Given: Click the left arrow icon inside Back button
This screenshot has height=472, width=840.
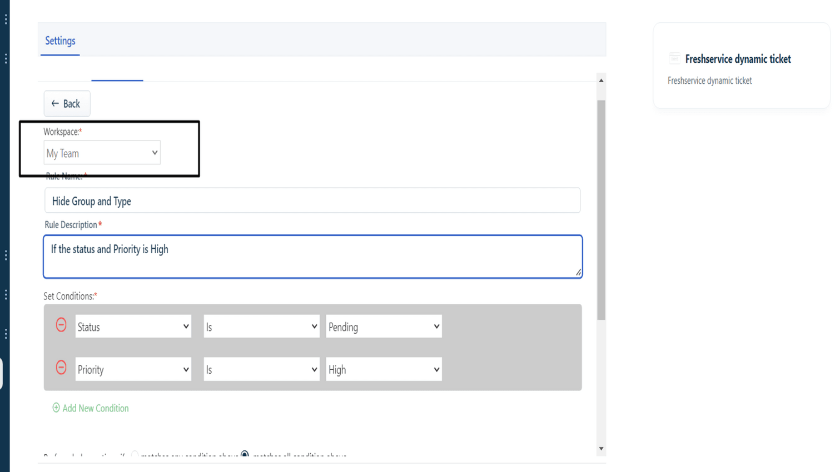Looking at the screenshot, I should tap(55, 103).
